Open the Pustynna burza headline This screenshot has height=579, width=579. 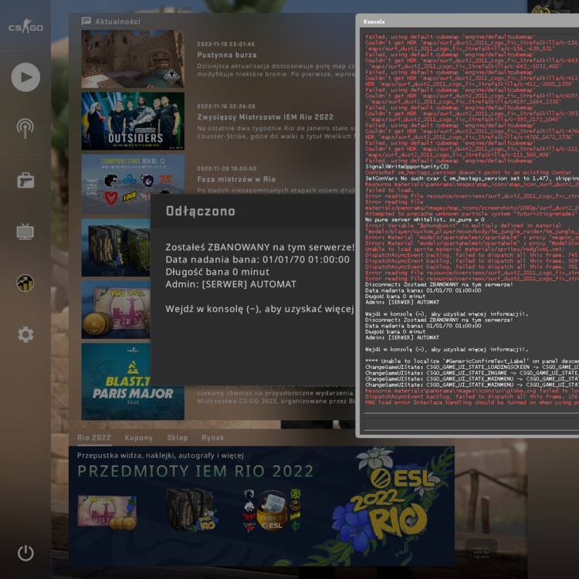227,55
